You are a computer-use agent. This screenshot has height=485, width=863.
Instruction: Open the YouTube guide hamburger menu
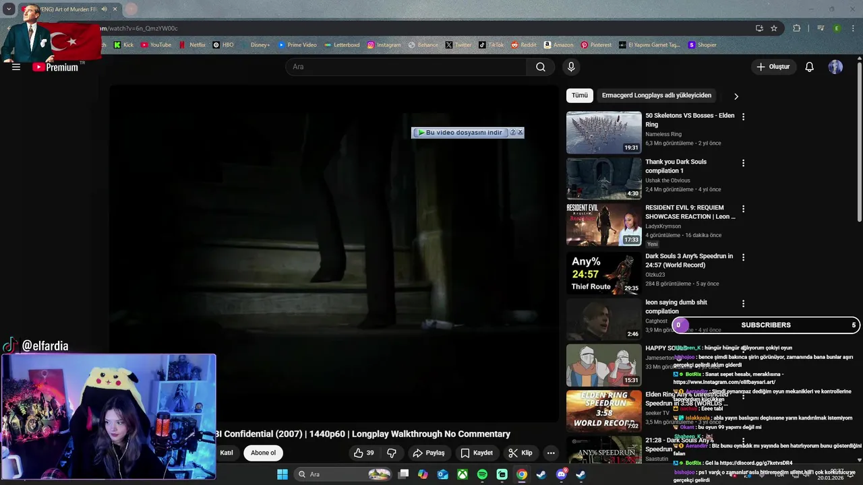(16, 67)
